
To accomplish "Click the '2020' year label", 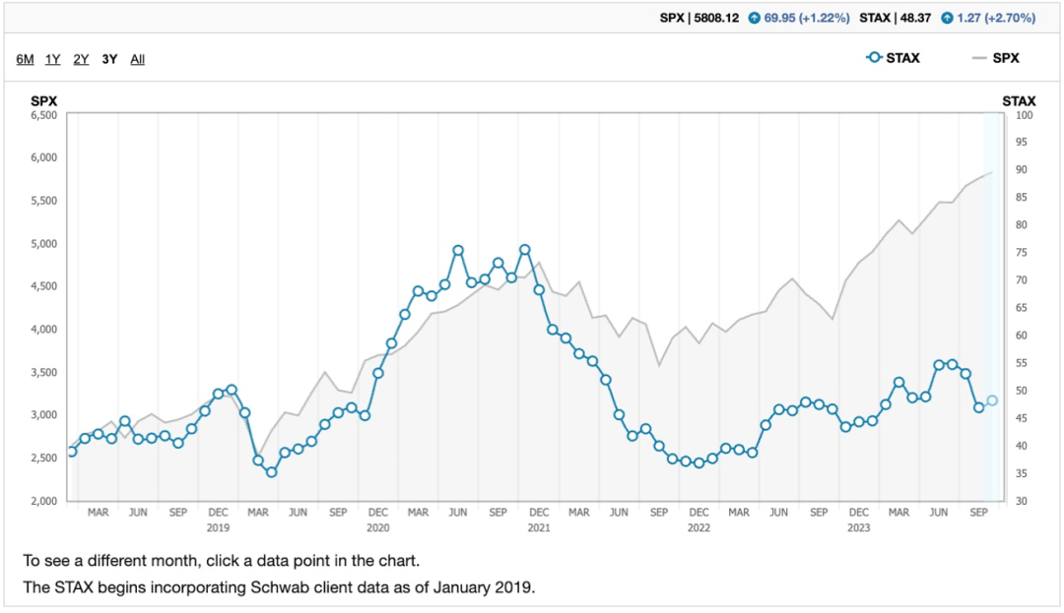I will point(378,527).
